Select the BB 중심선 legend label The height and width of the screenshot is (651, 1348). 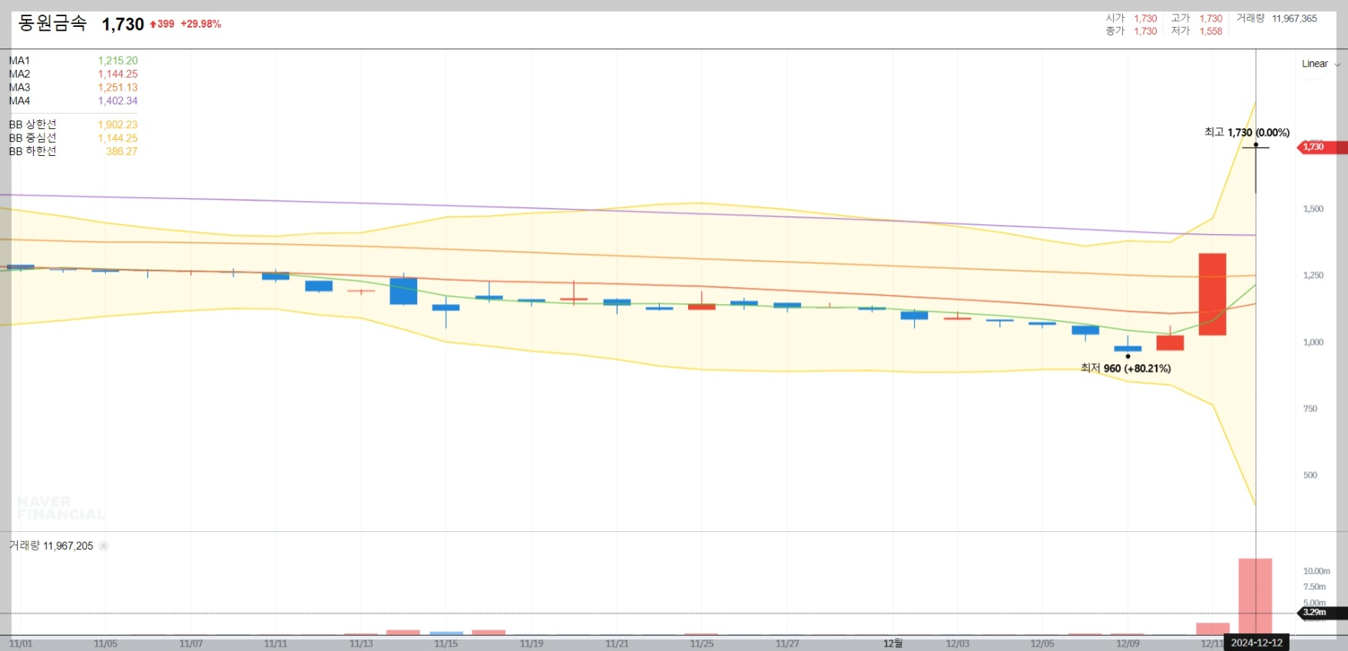coord(32,138)
